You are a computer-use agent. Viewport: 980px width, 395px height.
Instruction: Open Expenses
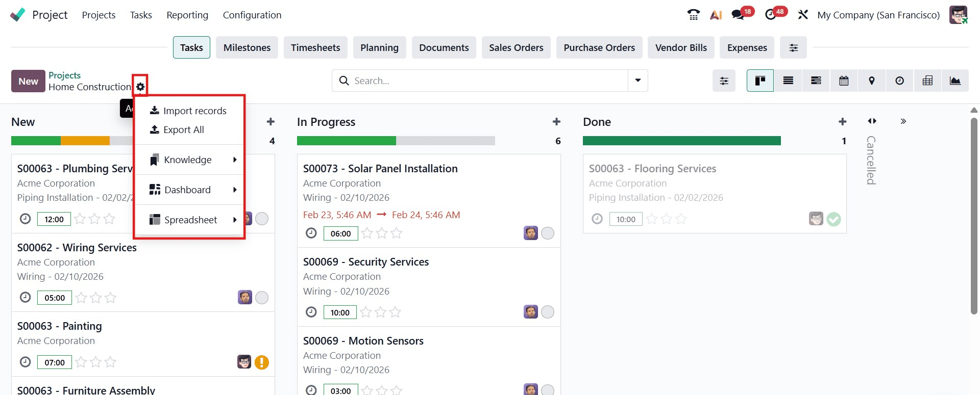(x=747, y=47)
